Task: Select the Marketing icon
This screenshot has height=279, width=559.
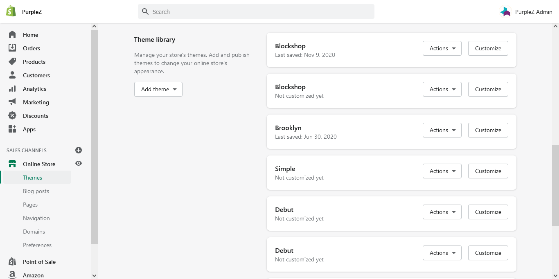Action: tap(12, 102)
